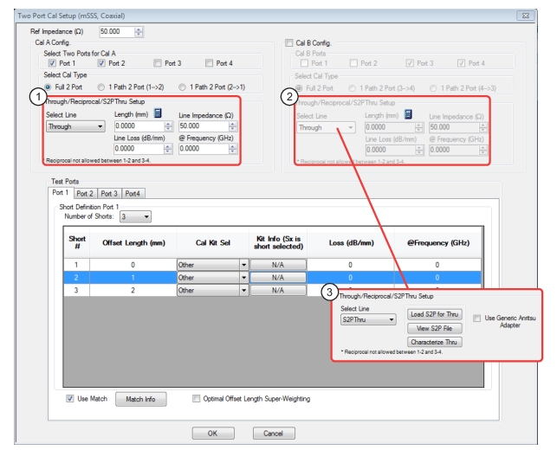Select 1 Path 2 Port (1->2) radio
This screenshot has height=450, width=557.
(x=101, y=87)
